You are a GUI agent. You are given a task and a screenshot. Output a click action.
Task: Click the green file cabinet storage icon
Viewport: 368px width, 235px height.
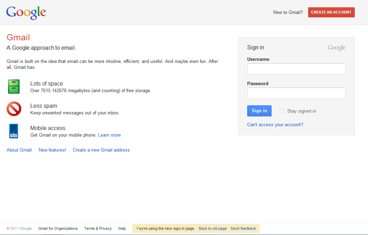tap(14, 87)
